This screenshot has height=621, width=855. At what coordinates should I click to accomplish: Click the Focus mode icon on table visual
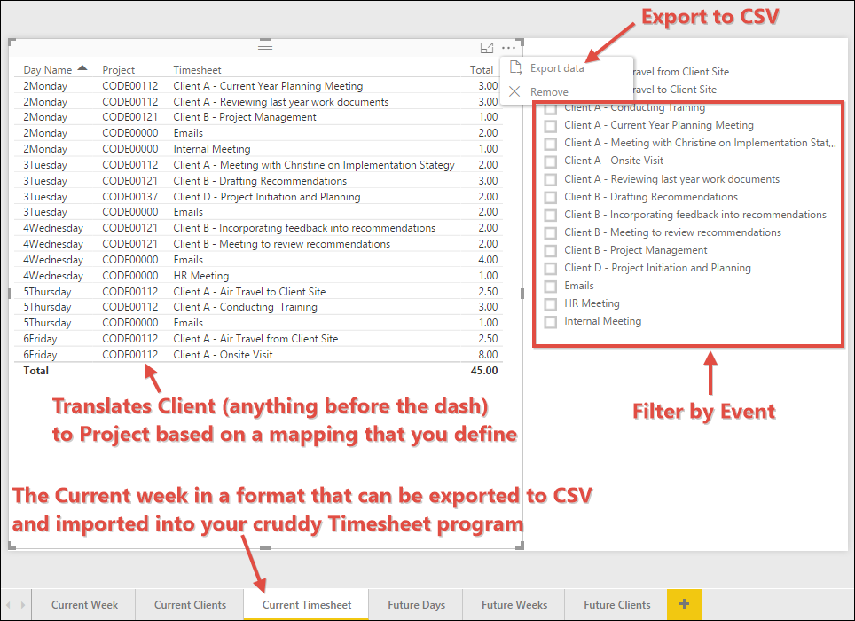(486, 48)
